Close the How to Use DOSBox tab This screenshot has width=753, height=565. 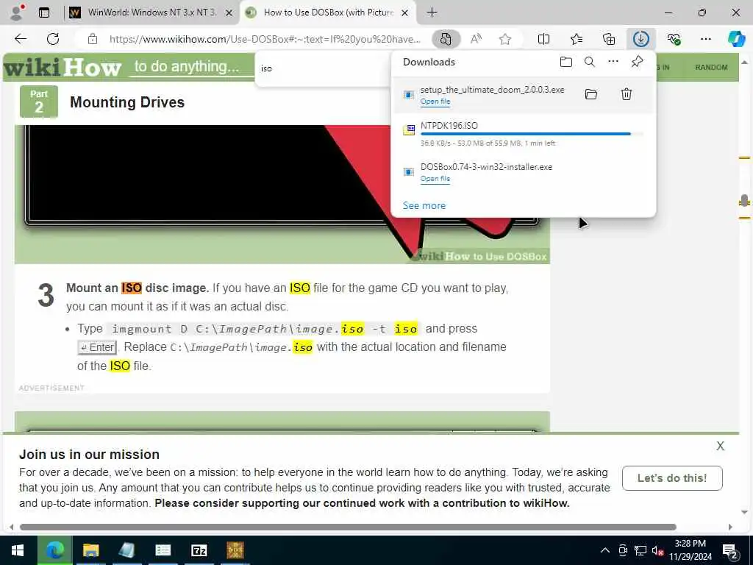click(x=405, y=13)
